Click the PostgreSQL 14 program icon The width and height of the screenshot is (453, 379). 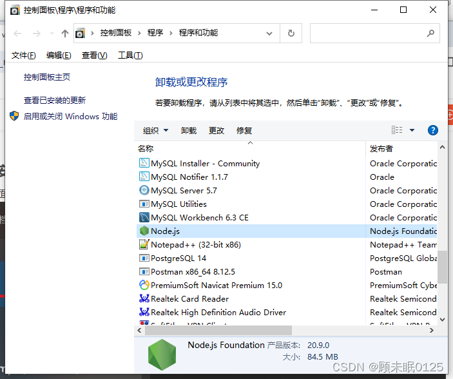(x=144, y=258)
